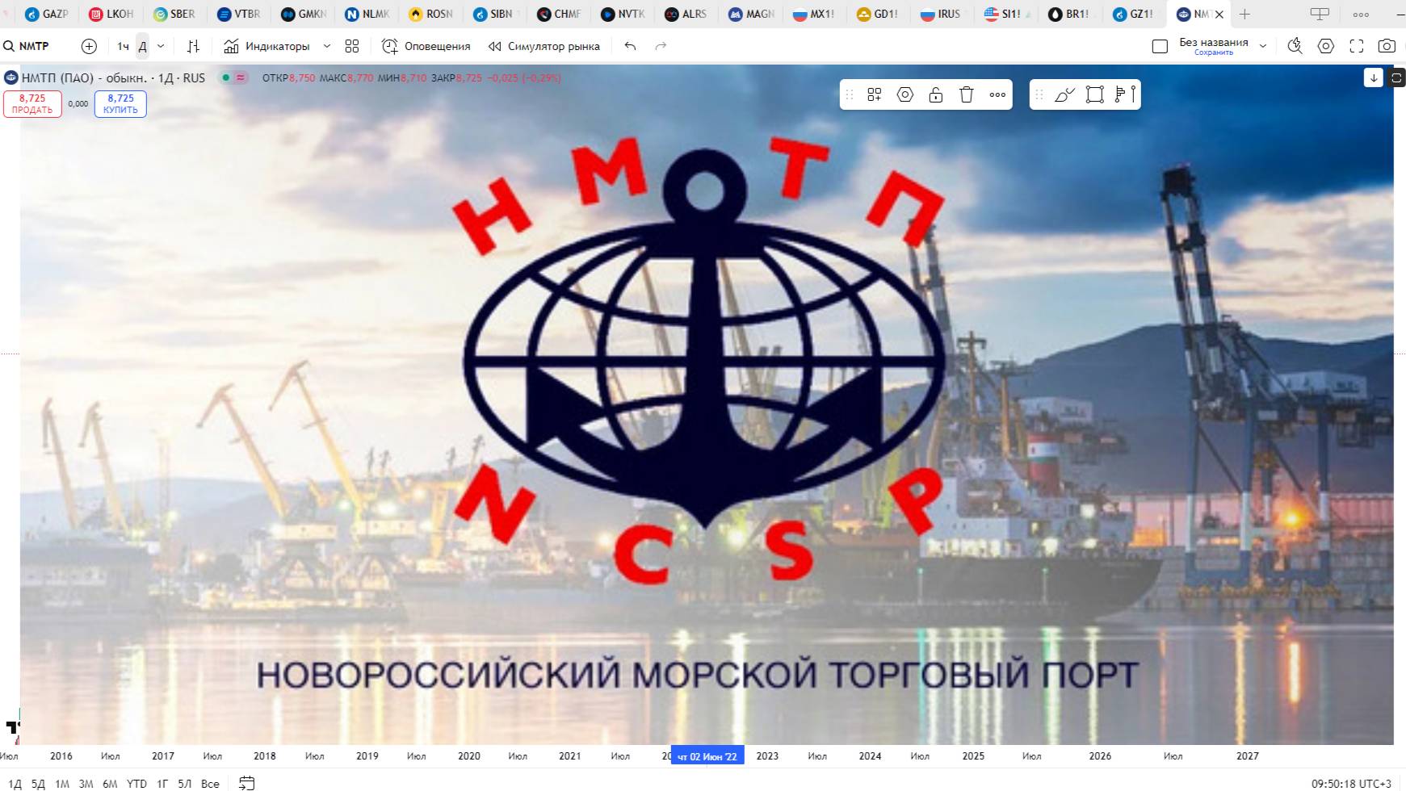Open the SIBN tab
The height and width of the screenshot is (791, 1406).
tap(493, 14)
